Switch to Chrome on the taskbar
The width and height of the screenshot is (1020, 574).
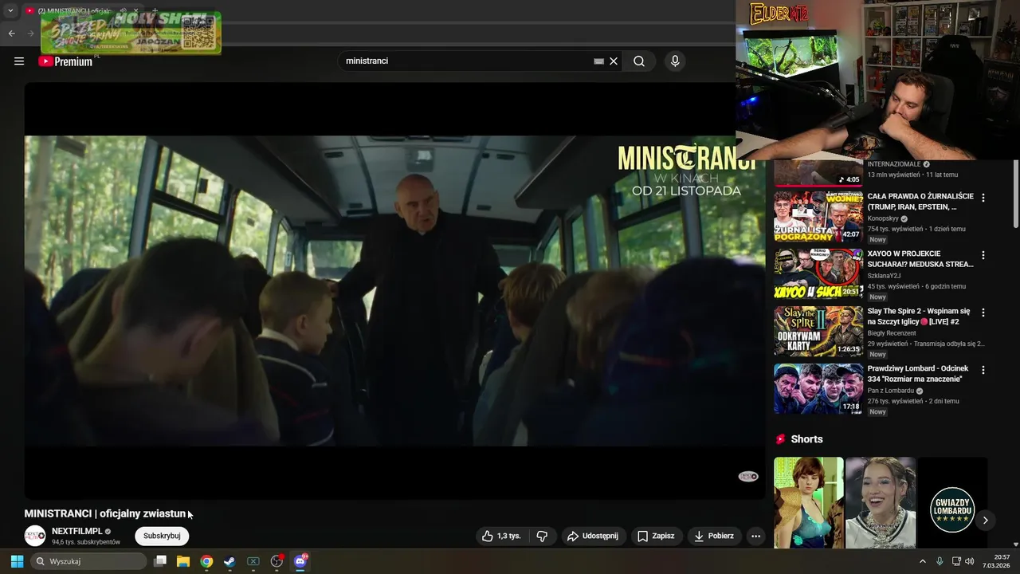tap(206, 561)
